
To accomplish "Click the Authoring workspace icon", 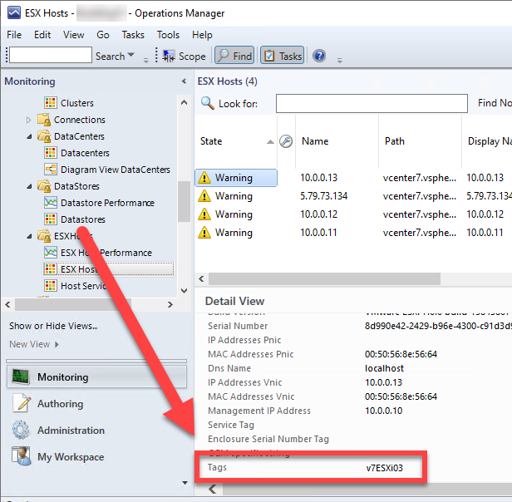I will (x=21, y=404).
